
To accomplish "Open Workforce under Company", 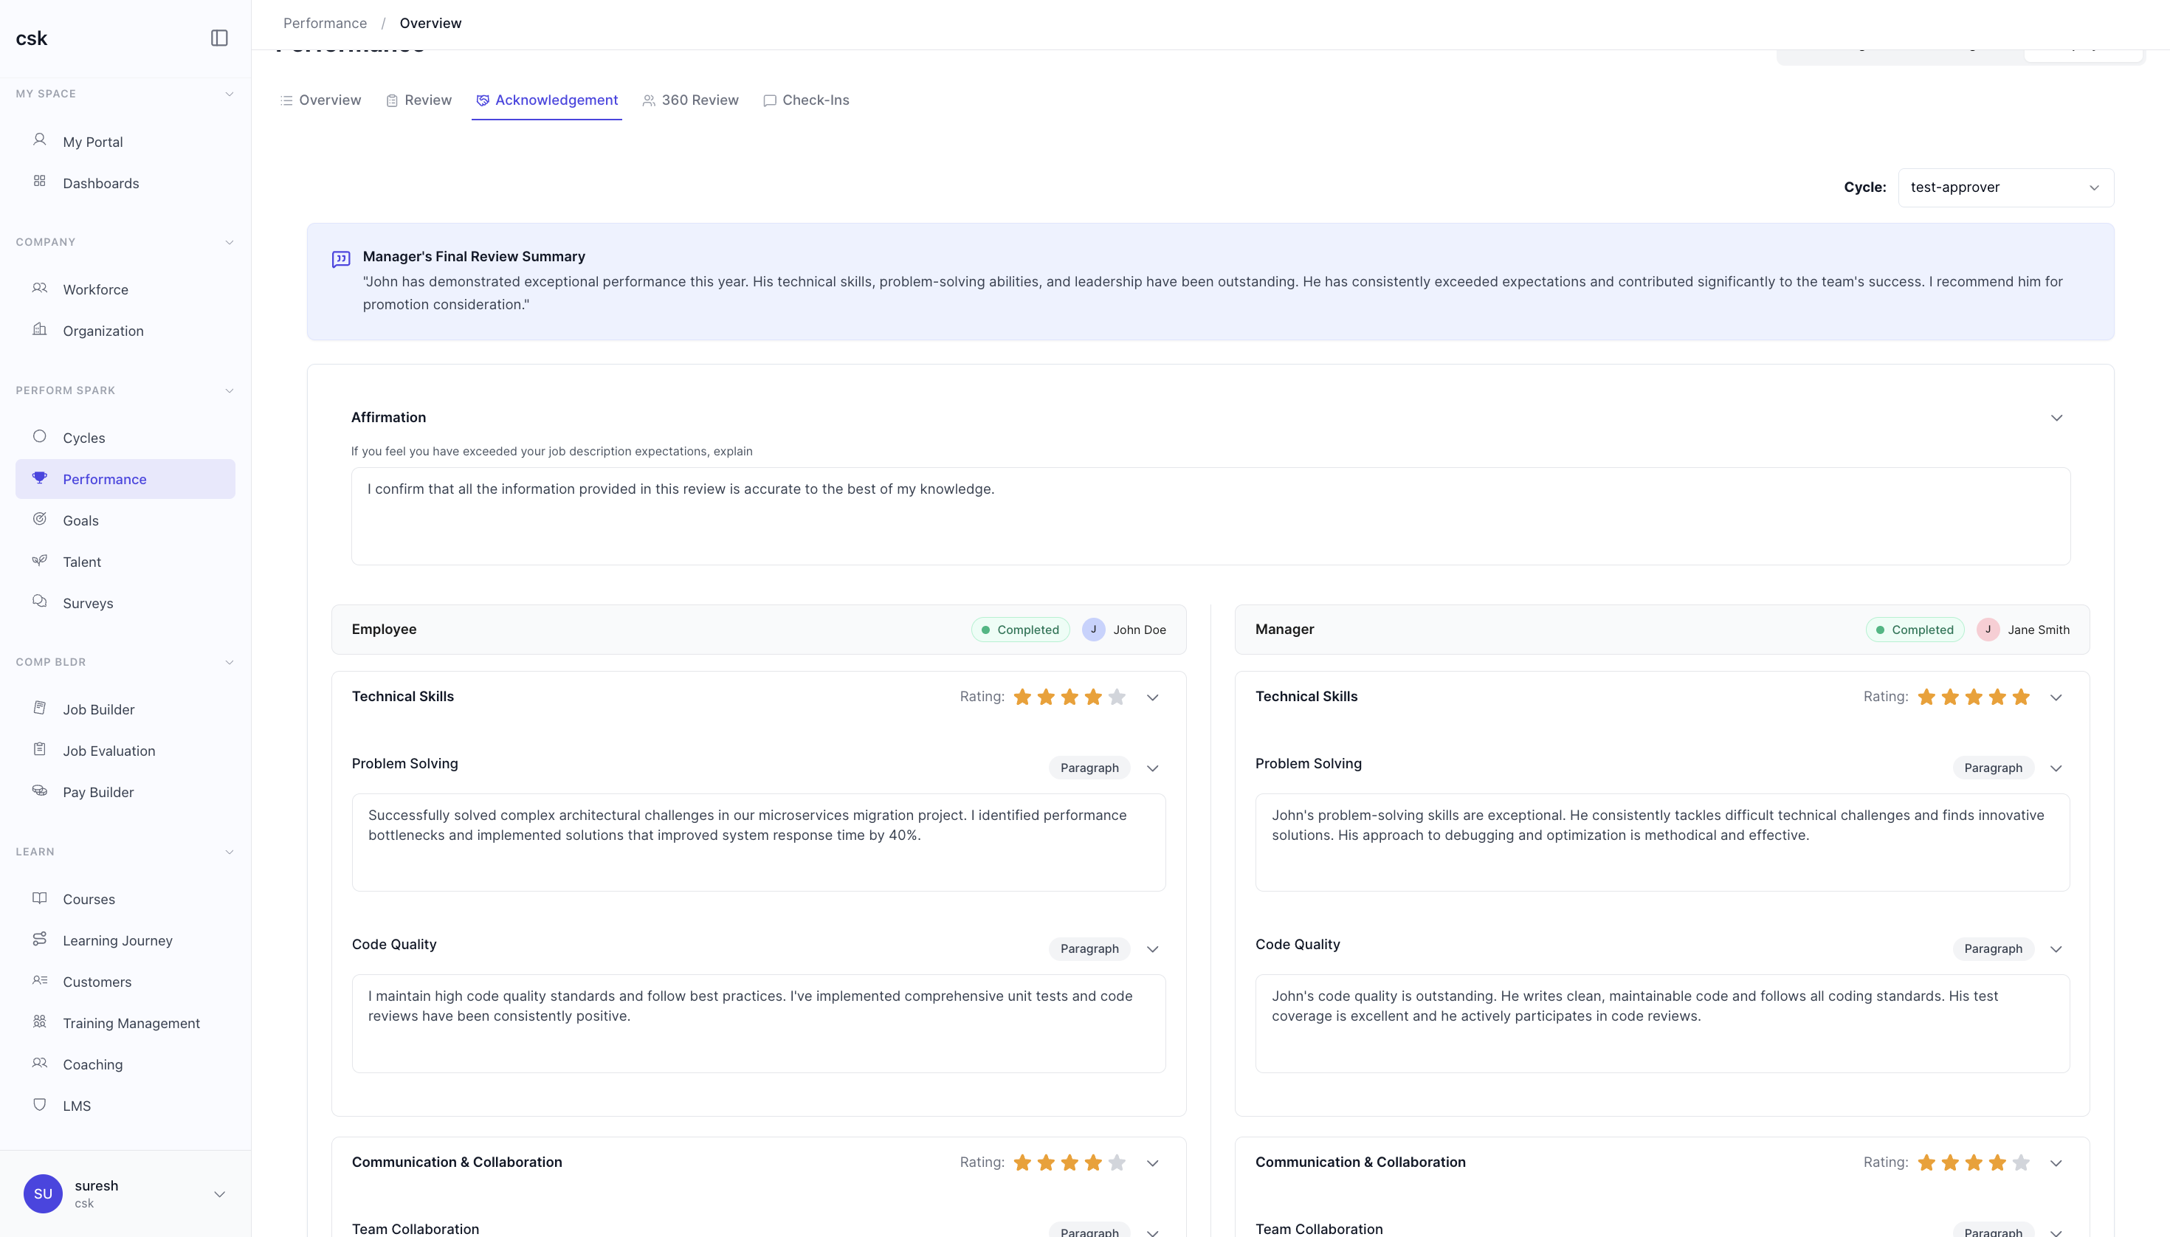I will [x=95, y=289].
